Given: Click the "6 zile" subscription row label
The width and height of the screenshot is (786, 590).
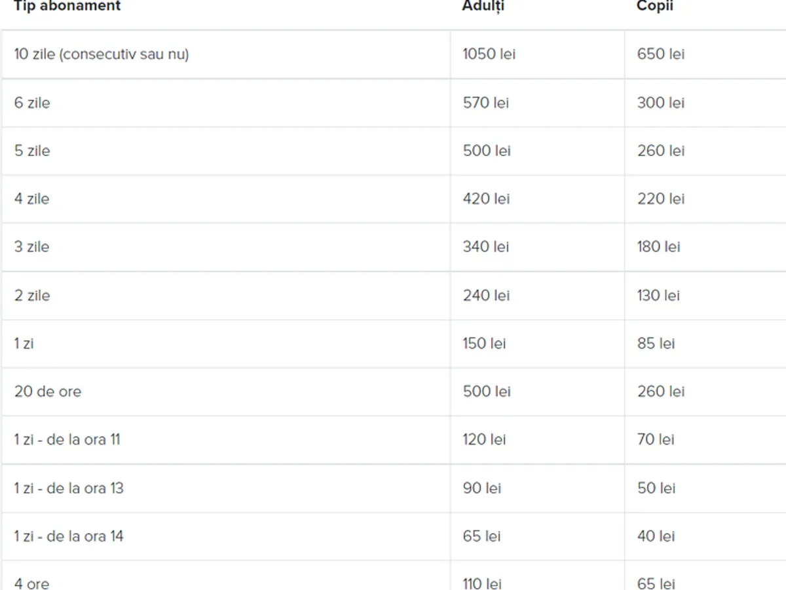Looking at the screenshot, I should [32, 102].
